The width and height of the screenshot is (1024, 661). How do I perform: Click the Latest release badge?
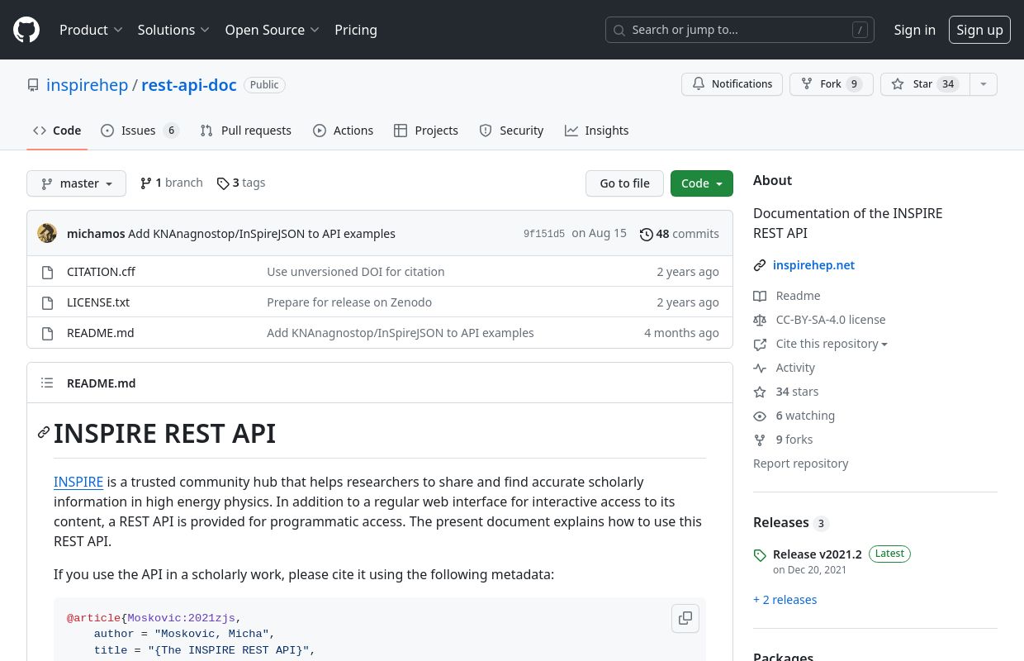pos(889,554)
